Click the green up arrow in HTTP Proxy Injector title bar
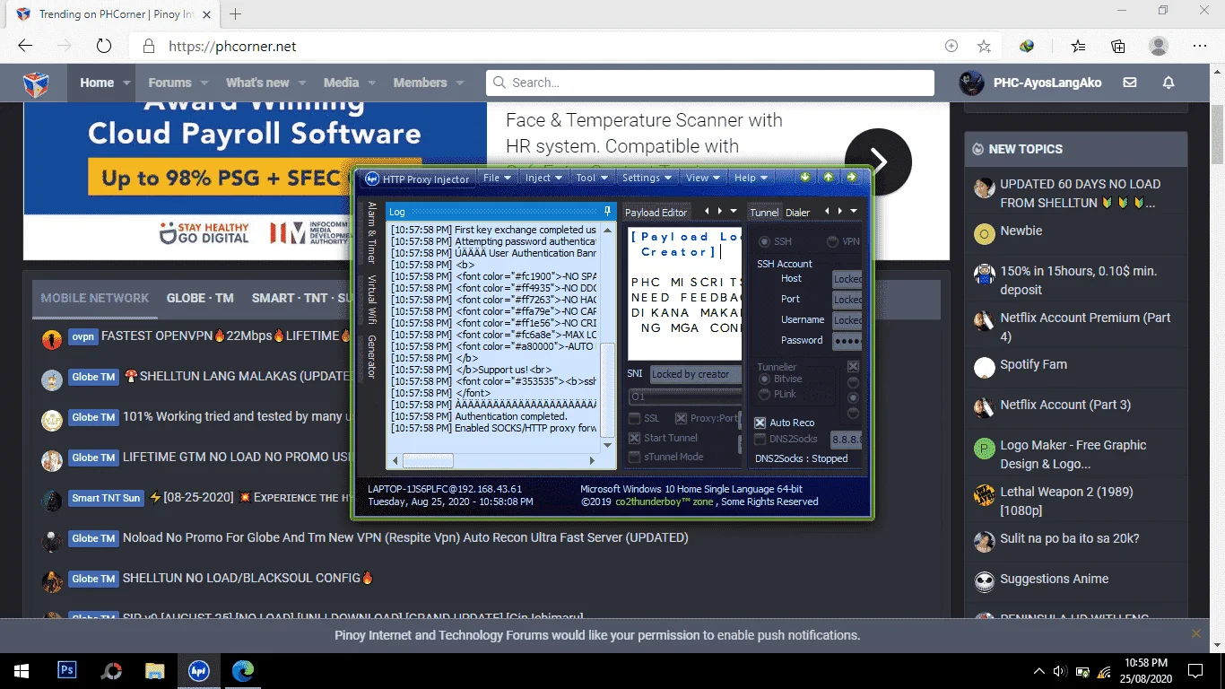Image resolution: width=1225 pixels, height=689 pixels. [x=828, y=177]
